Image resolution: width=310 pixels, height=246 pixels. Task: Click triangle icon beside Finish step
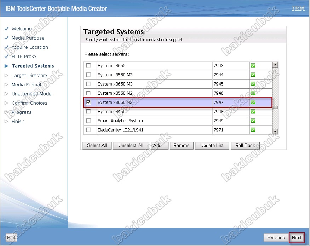click(x=6, y=121)
